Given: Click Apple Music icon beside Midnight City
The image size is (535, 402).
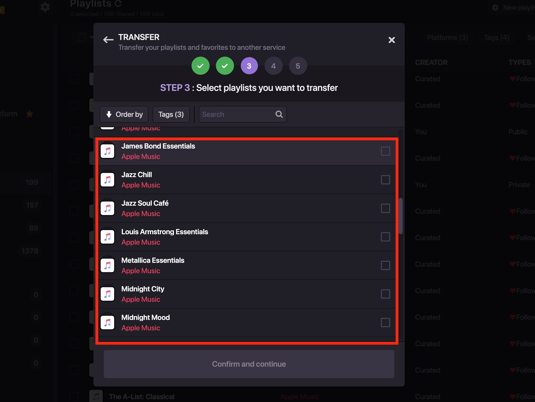Looking at the screenshot, I should pos(107,294).
